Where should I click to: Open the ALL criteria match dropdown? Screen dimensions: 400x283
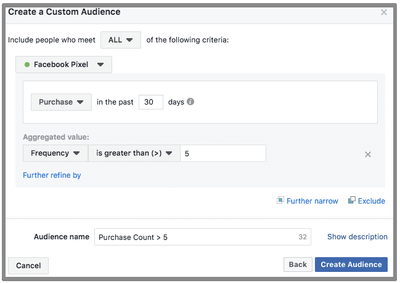coord(121,40)
